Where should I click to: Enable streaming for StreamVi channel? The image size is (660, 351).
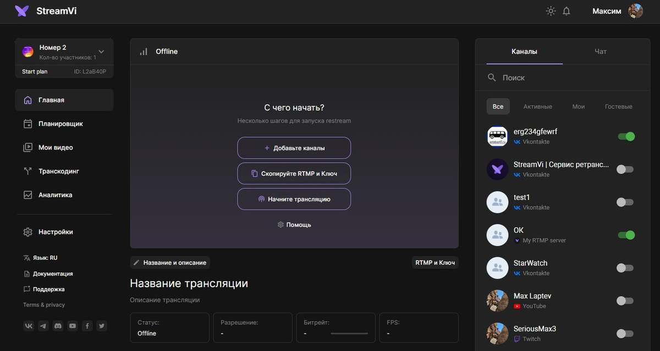(x=625, y=169)
